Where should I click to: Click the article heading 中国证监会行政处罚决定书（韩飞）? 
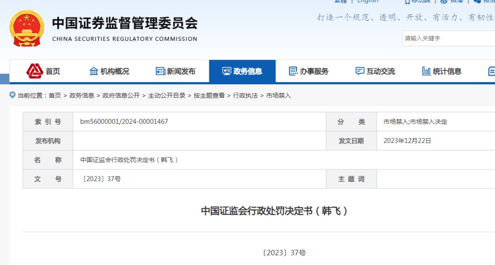[275, 211]
